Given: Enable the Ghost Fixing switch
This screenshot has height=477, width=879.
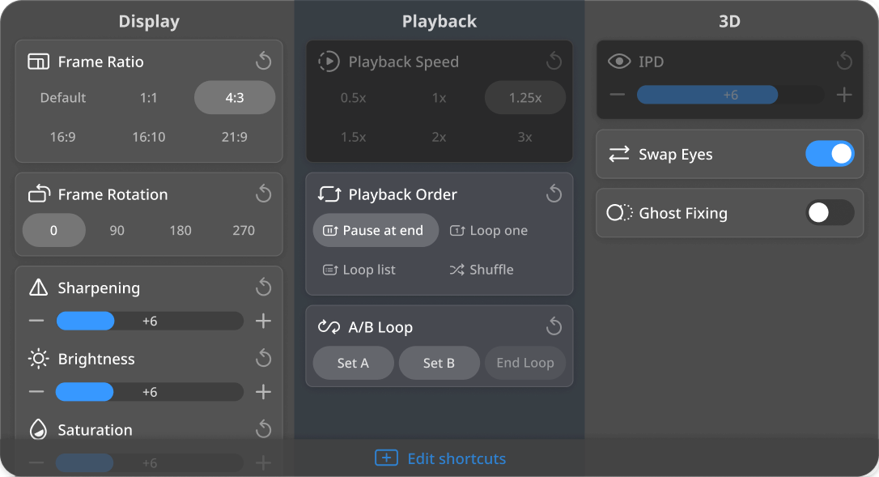Looking at the screenshot, I should pos(830,213).
